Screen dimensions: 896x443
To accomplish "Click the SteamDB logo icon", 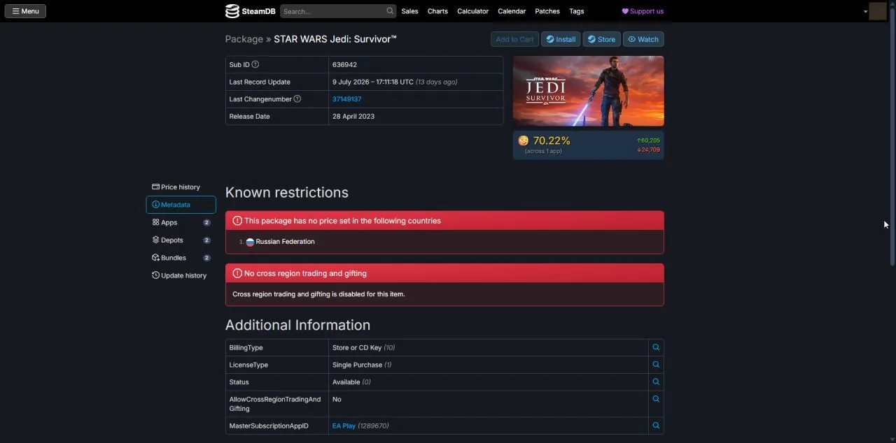I will coord(232,11).
